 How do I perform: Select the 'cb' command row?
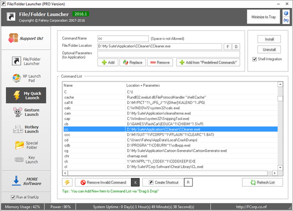(170, 124)
